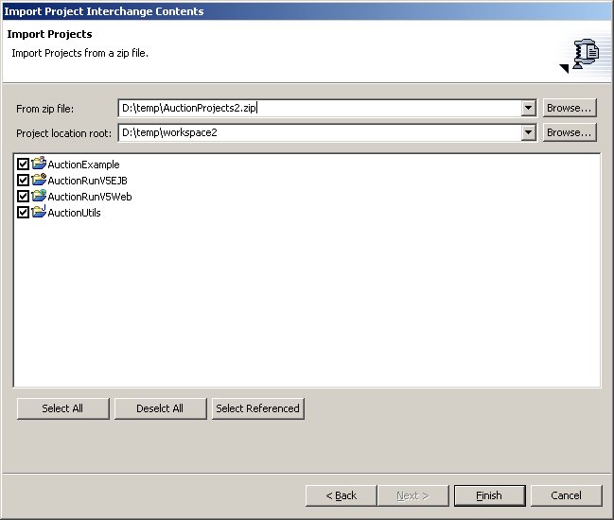Click the AuctionExample project folder icon
The image size is (614, 520).
tap(39, 164)
